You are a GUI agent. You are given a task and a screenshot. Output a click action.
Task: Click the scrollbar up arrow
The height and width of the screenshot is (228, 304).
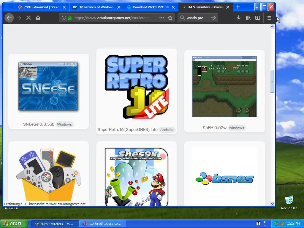pos(272,26)
